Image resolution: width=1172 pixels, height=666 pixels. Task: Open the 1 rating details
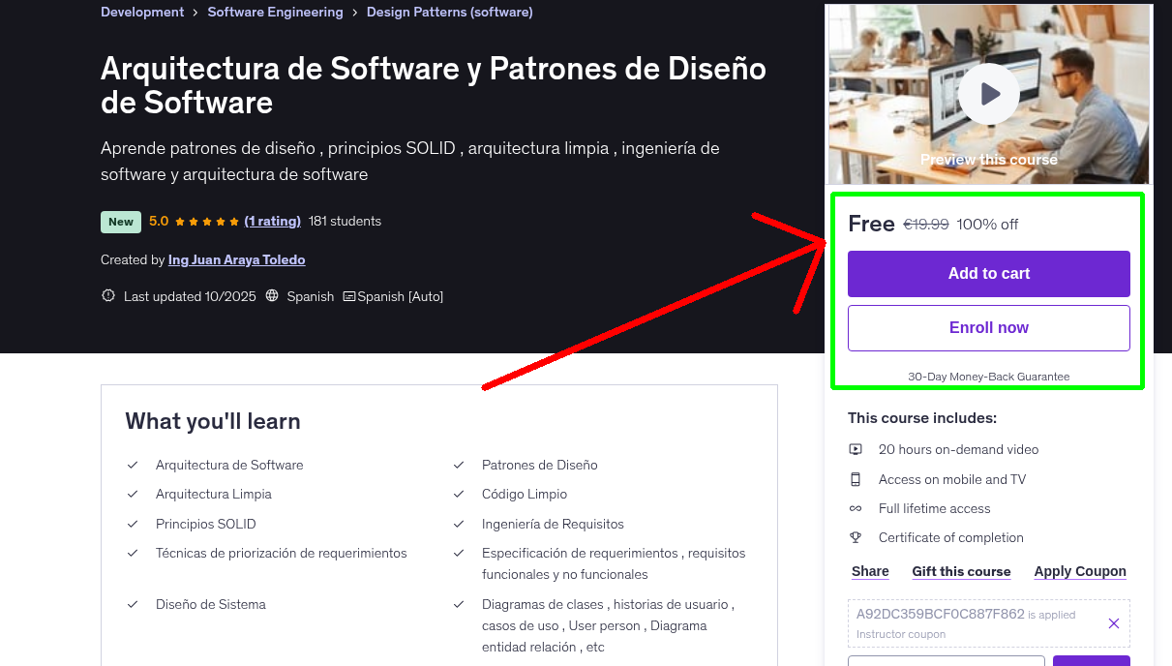pos(273,221)
